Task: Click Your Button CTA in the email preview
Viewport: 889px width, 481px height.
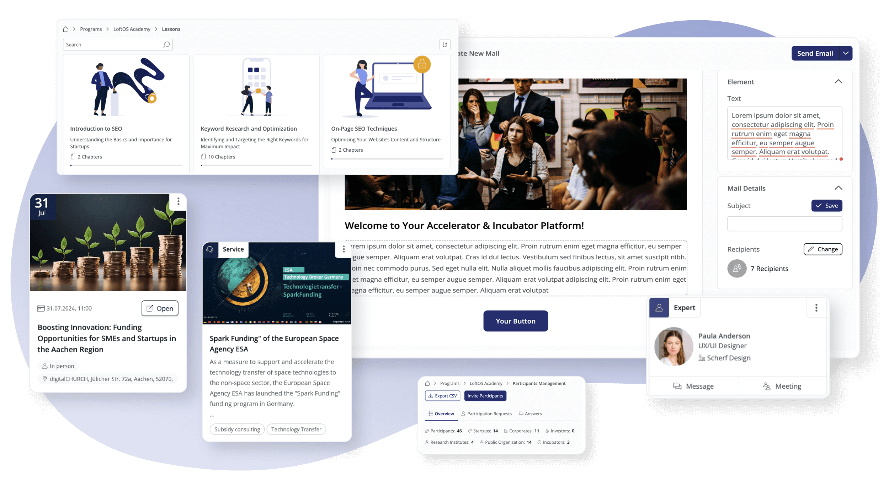Action: click(x=515, y=320)
